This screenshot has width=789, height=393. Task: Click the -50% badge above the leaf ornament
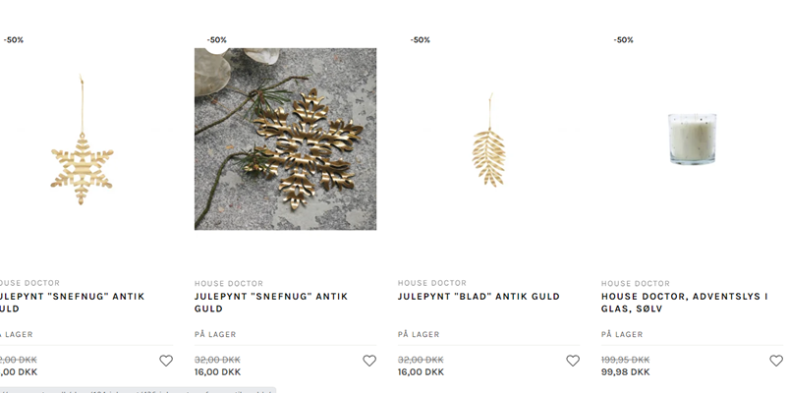(420, 40)
